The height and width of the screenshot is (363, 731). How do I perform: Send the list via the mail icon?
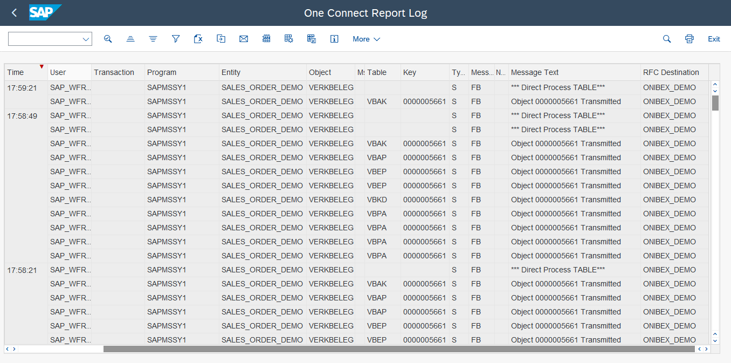pos(244,39)
